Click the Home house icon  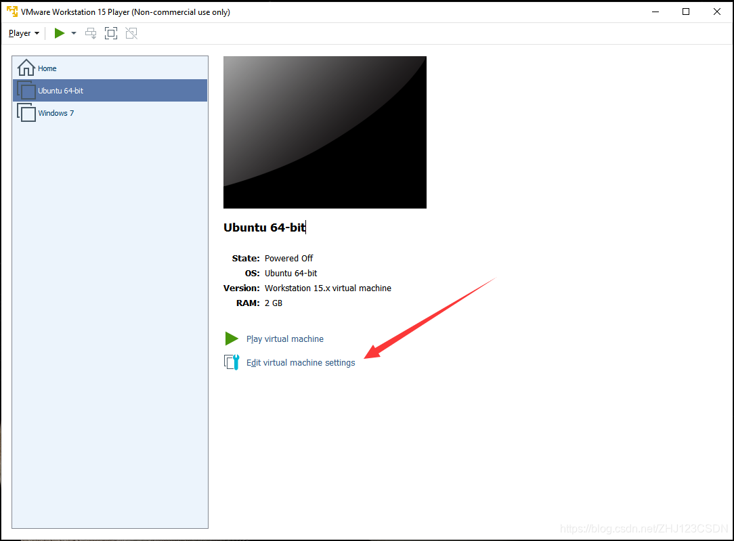coord(26,68)
